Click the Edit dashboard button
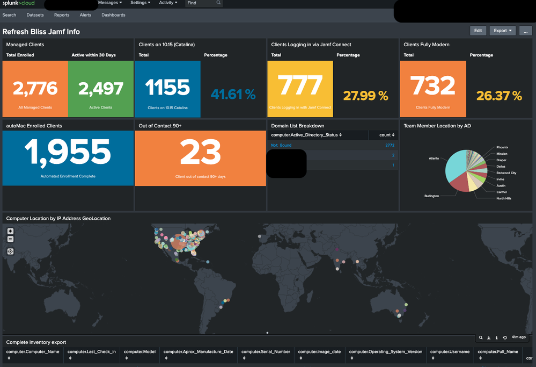This screenshot has height=367, width=536. [478, 31]
